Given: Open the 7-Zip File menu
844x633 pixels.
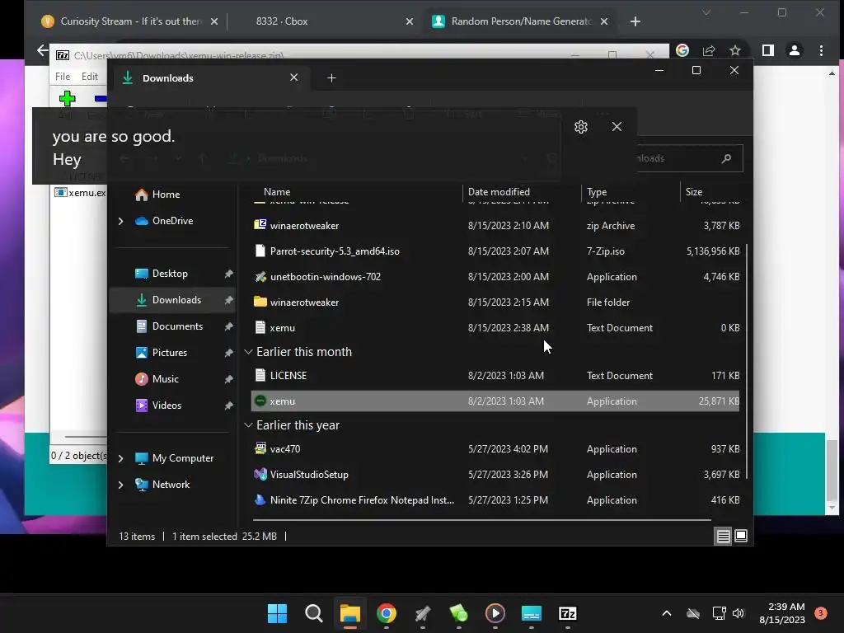Looking at the screenshot, I should point(63,77).
